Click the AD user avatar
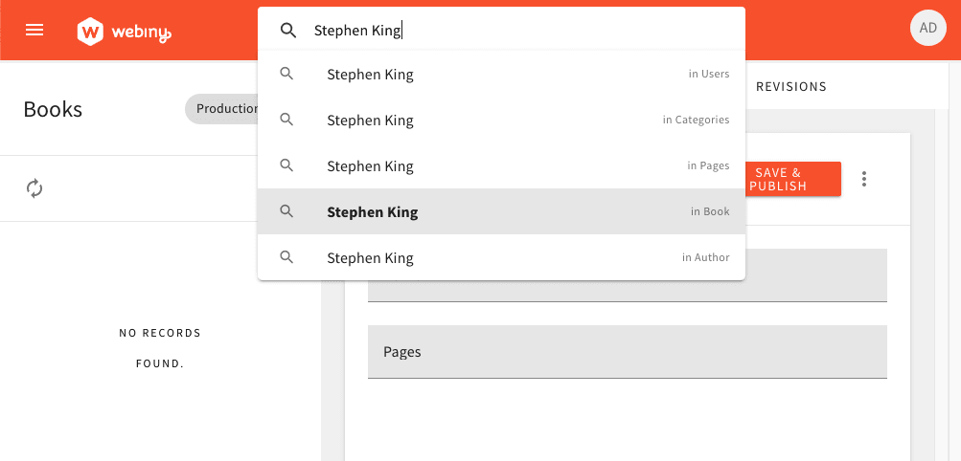961x461 pixels. click(x=927, y=29)
